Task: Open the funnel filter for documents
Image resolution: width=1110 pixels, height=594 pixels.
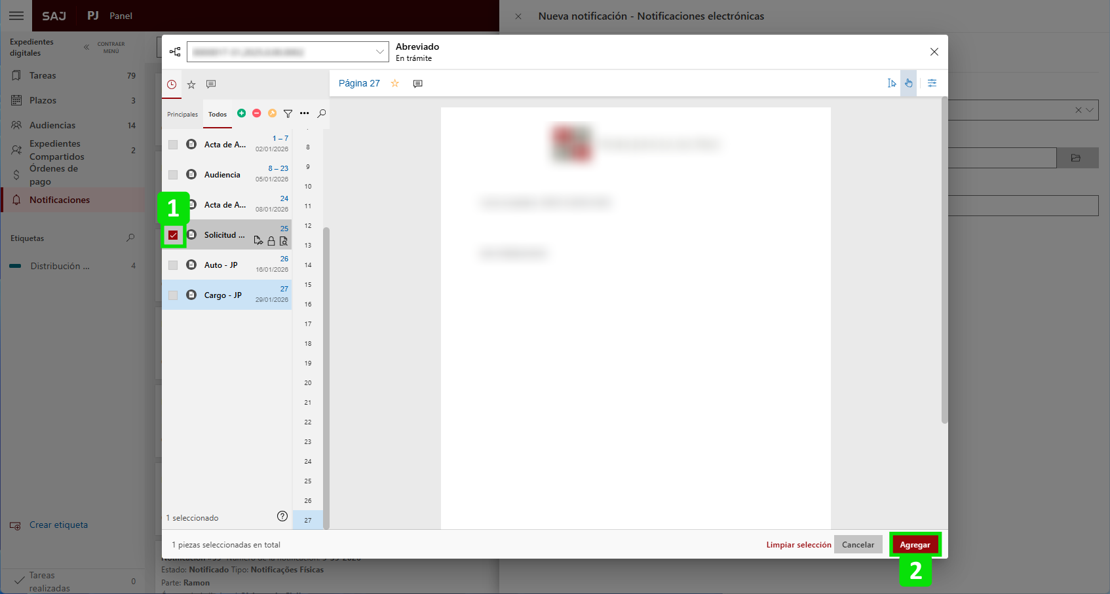Action: pos(288,114)
